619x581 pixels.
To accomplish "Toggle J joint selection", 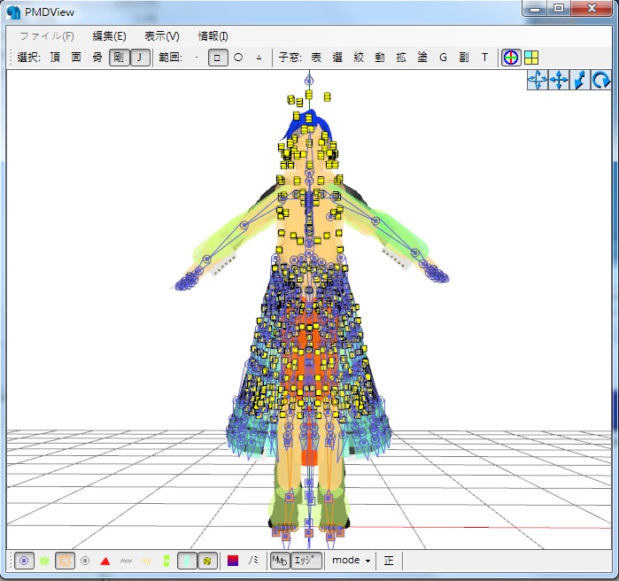I will (140, 58).
